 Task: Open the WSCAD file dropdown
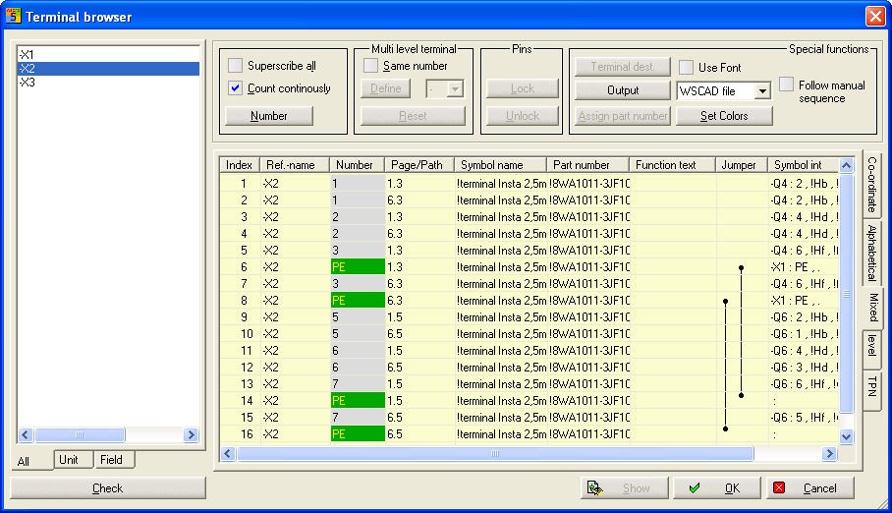762,91
